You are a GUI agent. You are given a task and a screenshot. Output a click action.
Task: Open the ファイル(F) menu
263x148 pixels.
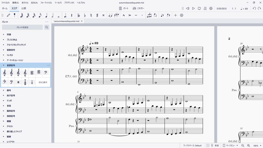pos(6,3)
